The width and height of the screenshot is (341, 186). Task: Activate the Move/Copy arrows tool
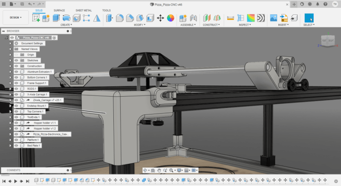(x=160, y=18)
